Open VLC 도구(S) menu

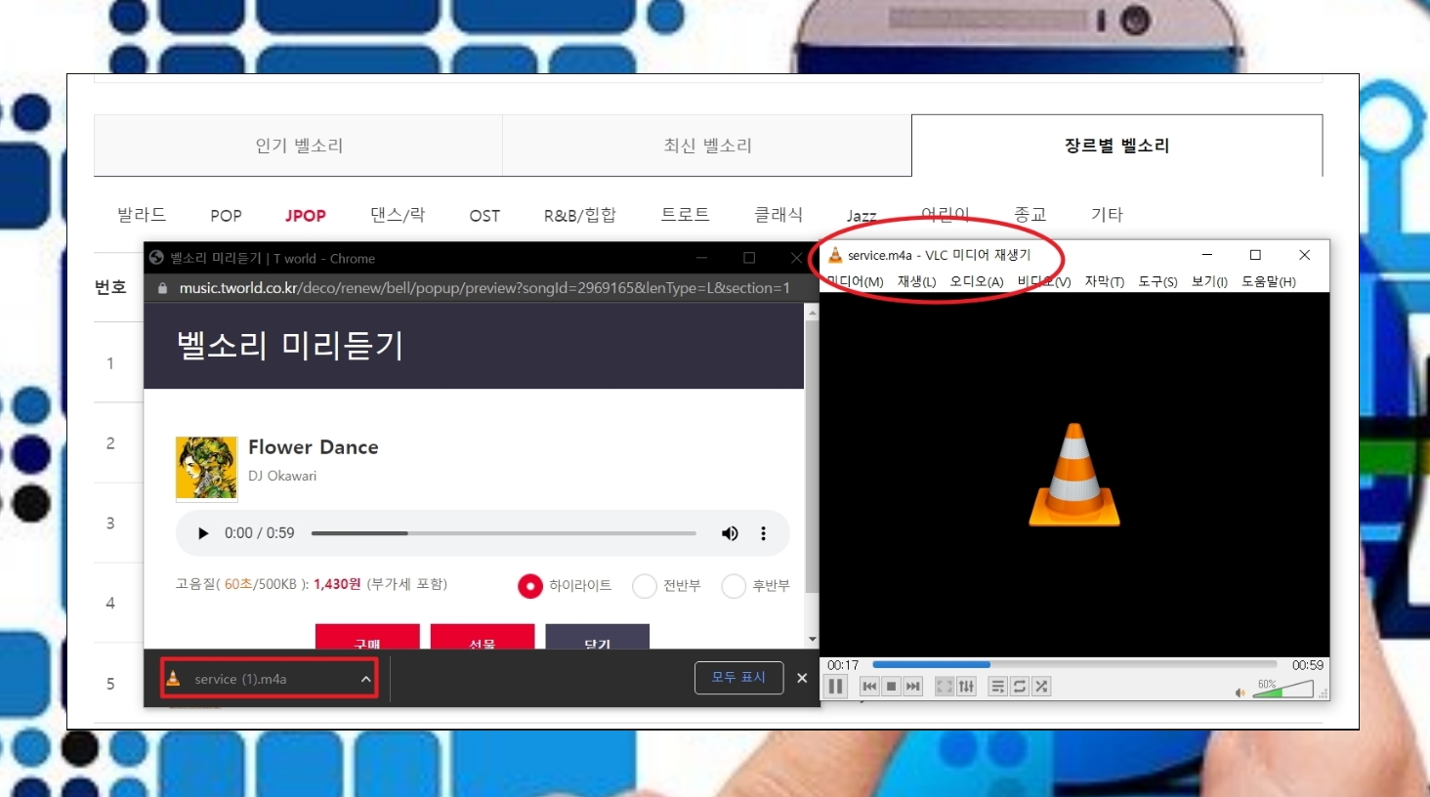click(1157, 281)
